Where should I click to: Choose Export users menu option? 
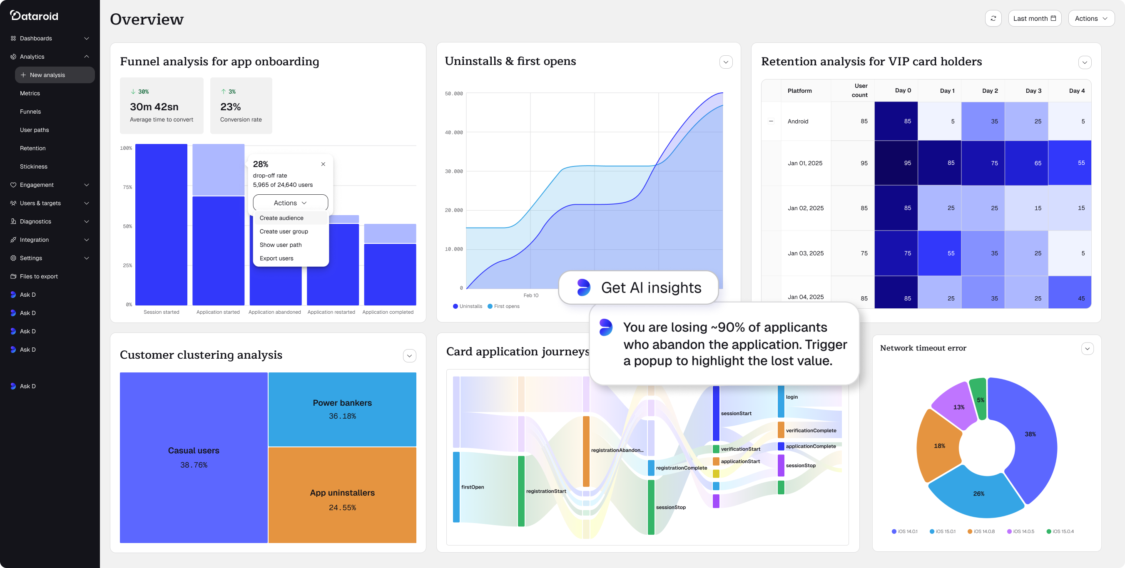pyautogui.click(x=276, y=258)
